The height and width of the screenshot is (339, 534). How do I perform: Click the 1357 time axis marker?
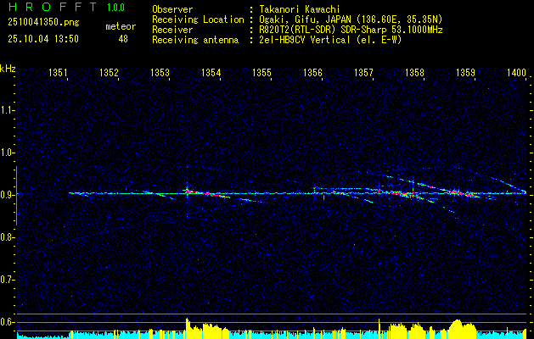[363, 72]
